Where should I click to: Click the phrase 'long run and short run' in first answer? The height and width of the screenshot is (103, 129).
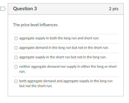(x=81, y=38)
